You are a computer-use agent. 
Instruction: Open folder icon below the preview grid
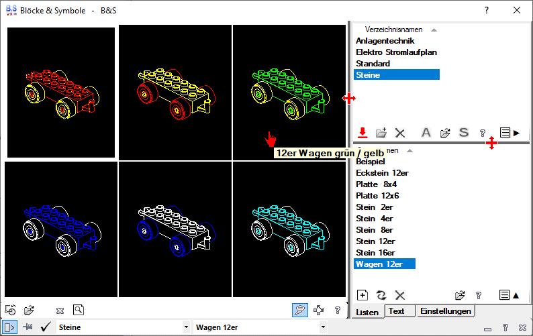30,310
